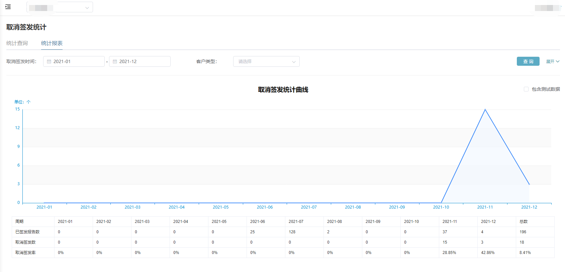Toggle the sidebar menu collapse icon
This screenshot has height=272, width=565.
[x=8, y=7]
